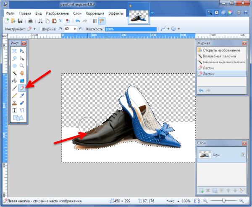Pick the Paint Bucket fill tool

(x=15, y=81)
